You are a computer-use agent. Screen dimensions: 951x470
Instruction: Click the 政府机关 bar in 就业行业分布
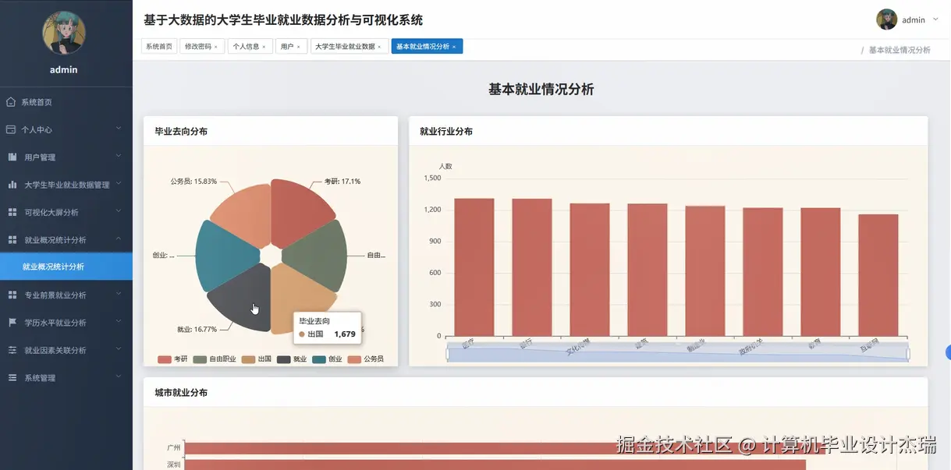tap(763, 272)
